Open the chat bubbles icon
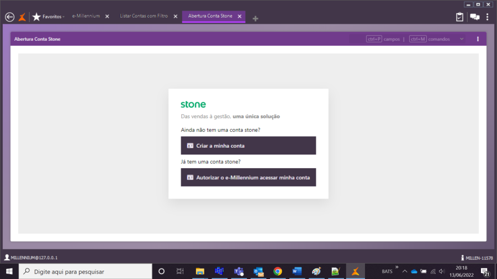The image size is (497, 279). [x=474, y=17]
